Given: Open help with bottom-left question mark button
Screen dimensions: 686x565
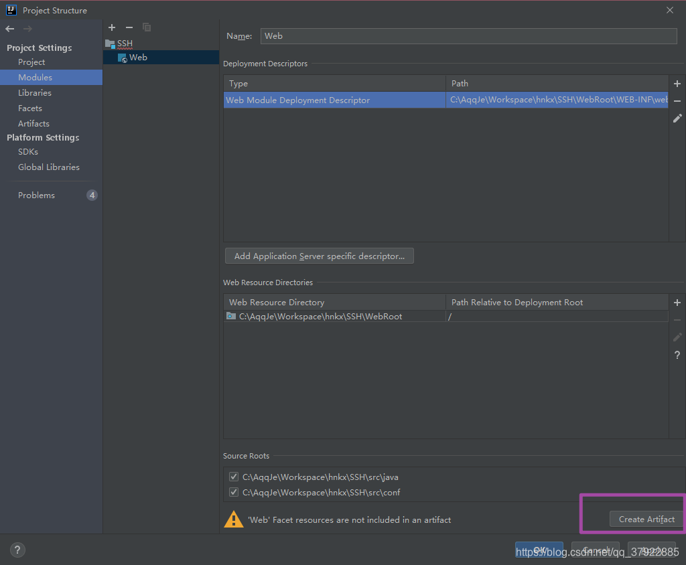Looking at the screenshot, I should coord(17,550).
